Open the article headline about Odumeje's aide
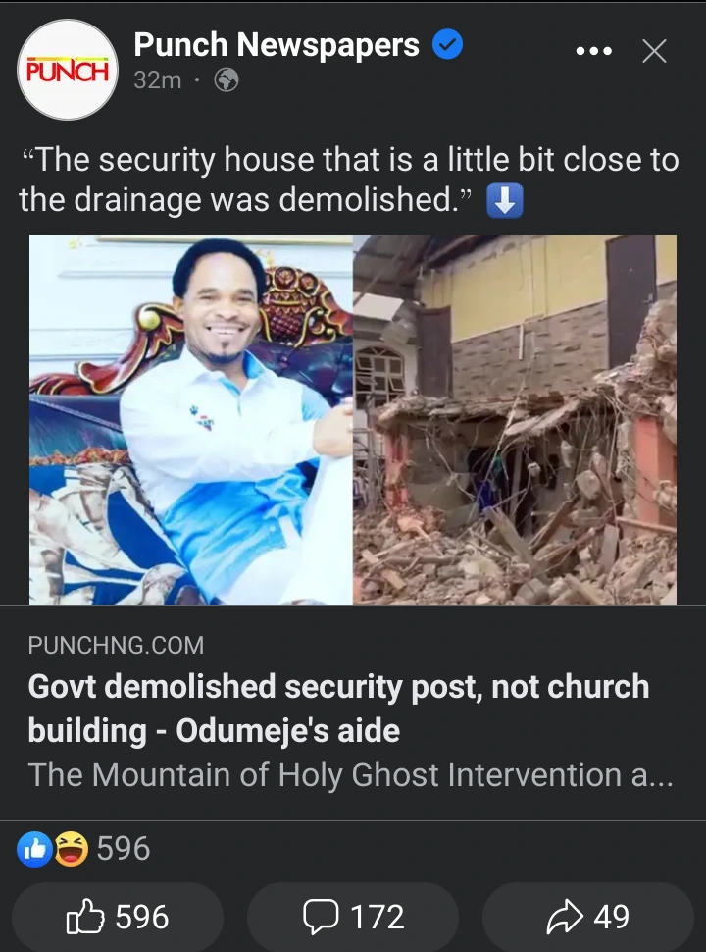The height and width of the screenshot is (952, 706). pyautogui.click(x=338, y=708)
